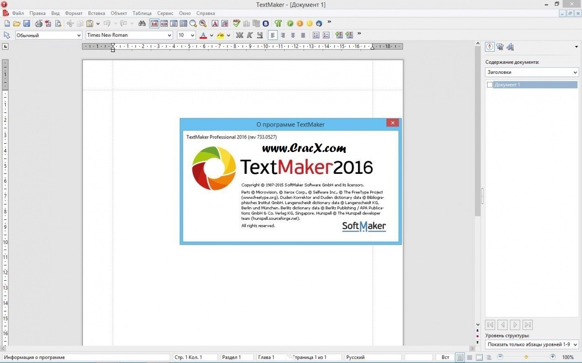This screenshot has height=363, width=582.
Task: Expand the font color dropdown arrow
Action: (x=211, y=35)
